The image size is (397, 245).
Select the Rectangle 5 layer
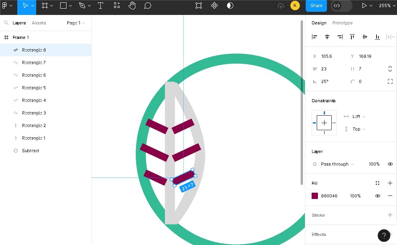[34, 88]
